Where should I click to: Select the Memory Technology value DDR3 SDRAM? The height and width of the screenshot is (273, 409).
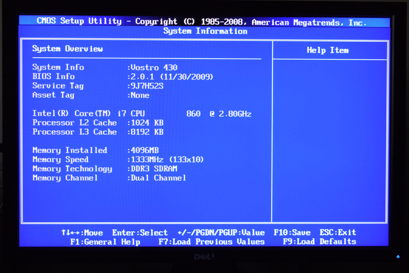[x=154, y=169]
